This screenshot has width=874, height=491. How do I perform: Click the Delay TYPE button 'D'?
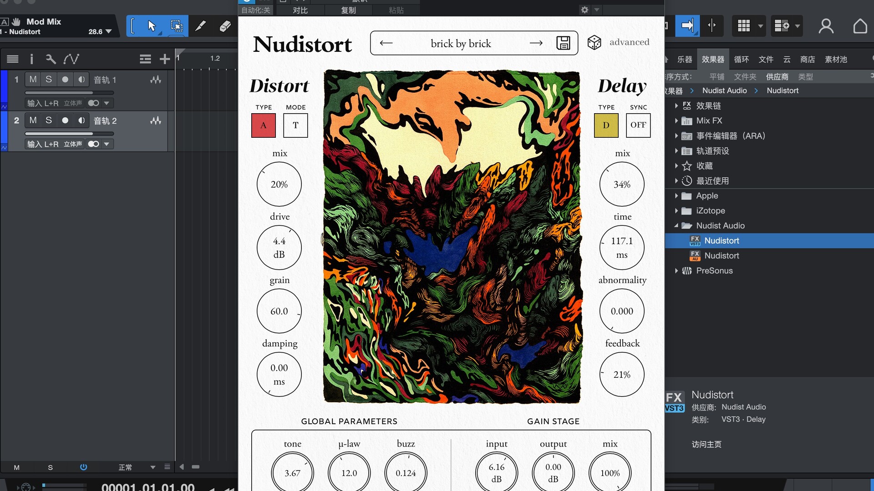click(x=606, y=125)
